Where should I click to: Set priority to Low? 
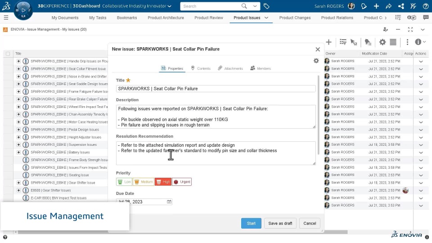tap(124, 182)
